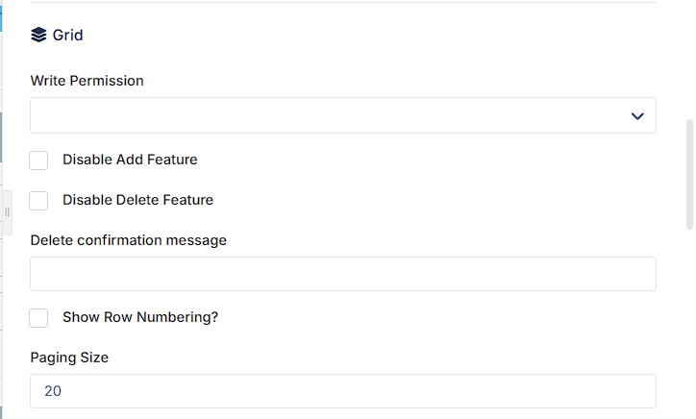
Task: Click the Paging Size field containing 20
Action: [342, 391]
